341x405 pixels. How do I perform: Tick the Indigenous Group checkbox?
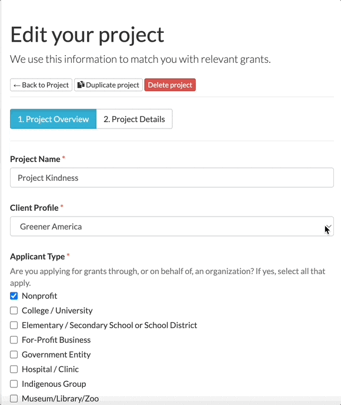tap(14, 384)
